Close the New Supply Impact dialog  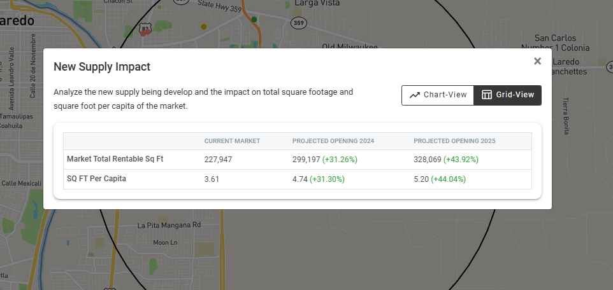coord(537,61)
